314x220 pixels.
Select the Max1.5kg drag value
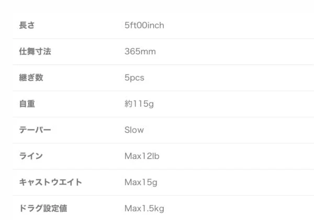tap(144, 209)
